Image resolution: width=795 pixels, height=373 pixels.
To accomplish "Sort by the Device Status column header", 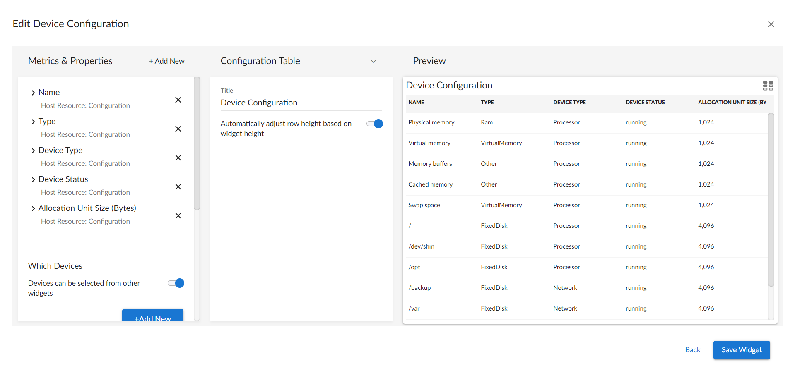I will click(645, 103).
